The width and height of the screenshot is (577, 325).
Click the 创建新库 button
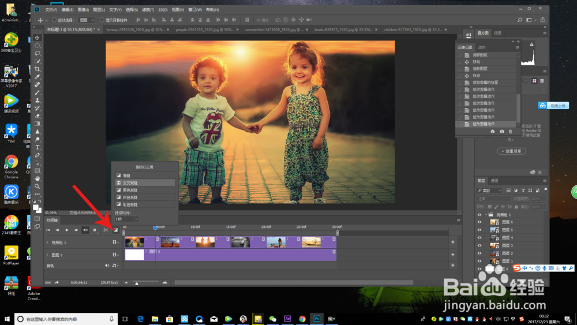coord(511,151)
